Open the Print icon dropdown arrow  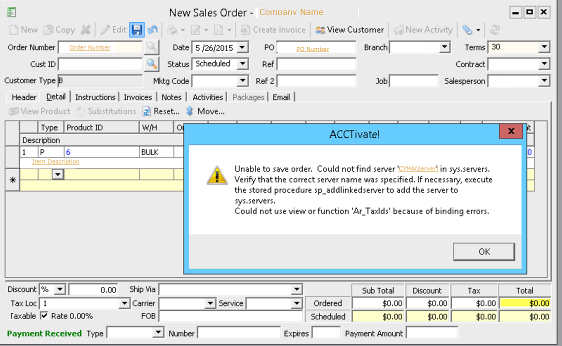183,30
